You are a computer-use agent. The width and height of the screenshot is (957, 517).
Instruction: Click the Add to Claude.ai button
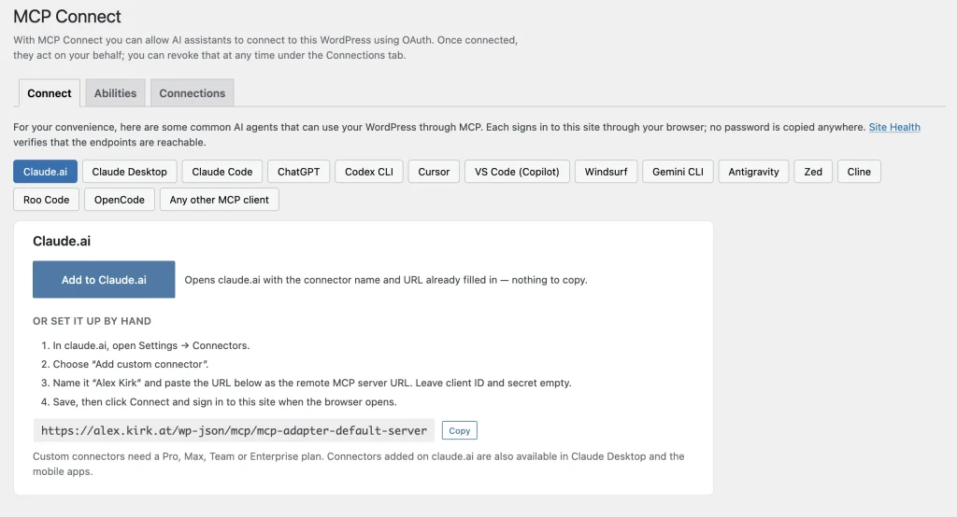click(x=104, y=279)
